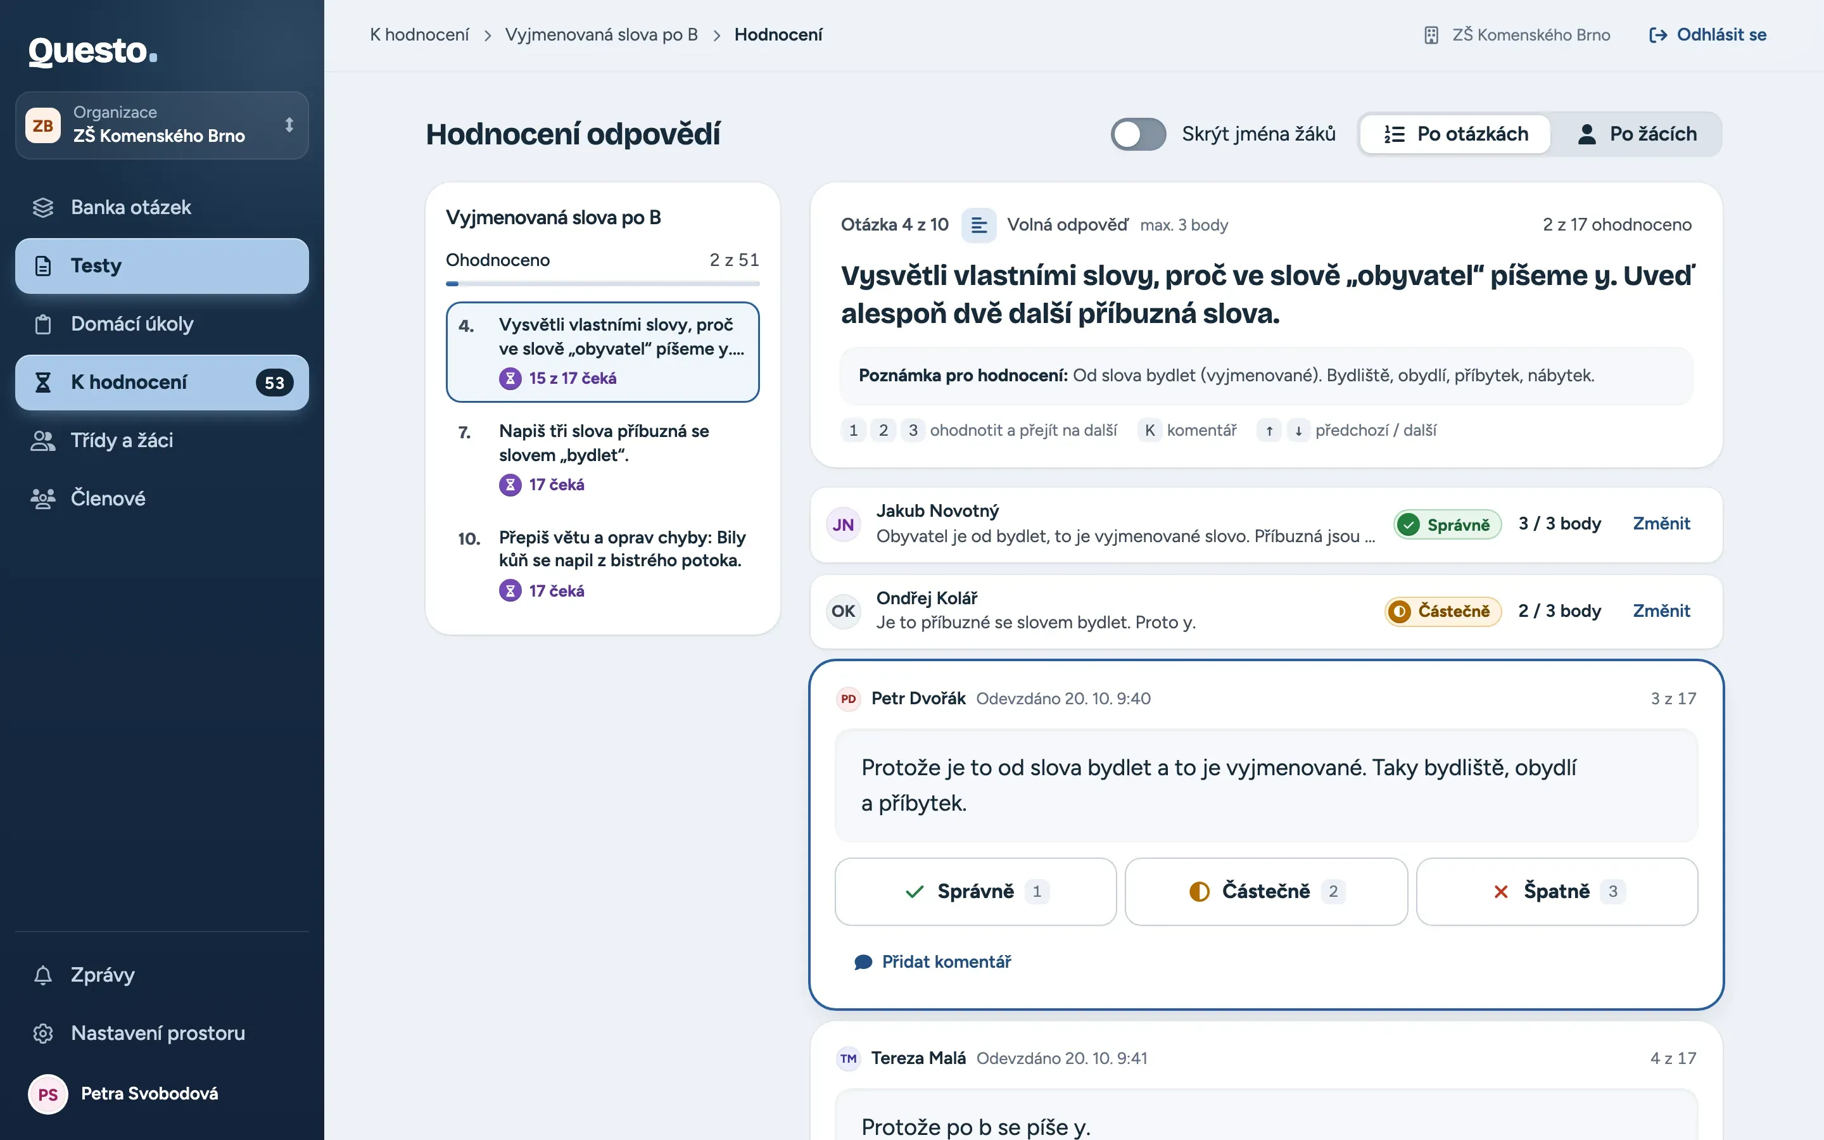This screenshot has width=1824, height=1140.
Task: Click the building icon near ZŠ Komenského Brno
Action: tap(1431, 35)
